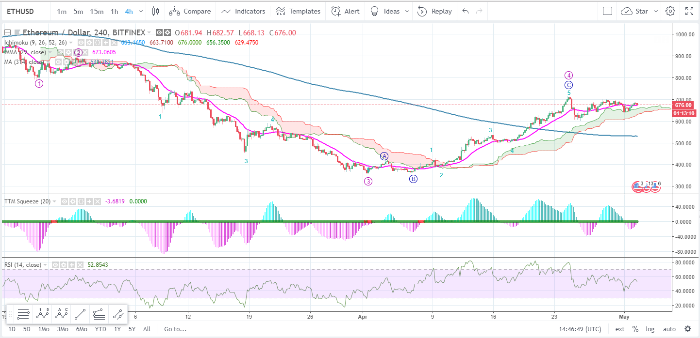Switch to 15m timeframe

pyautogui.click(x=97, y=11)
